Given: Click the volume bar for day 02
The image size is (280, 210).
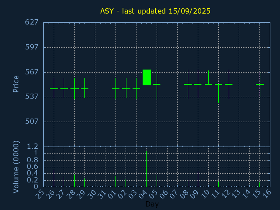Looking at the screenshot, I should click(x=126, y=183).
